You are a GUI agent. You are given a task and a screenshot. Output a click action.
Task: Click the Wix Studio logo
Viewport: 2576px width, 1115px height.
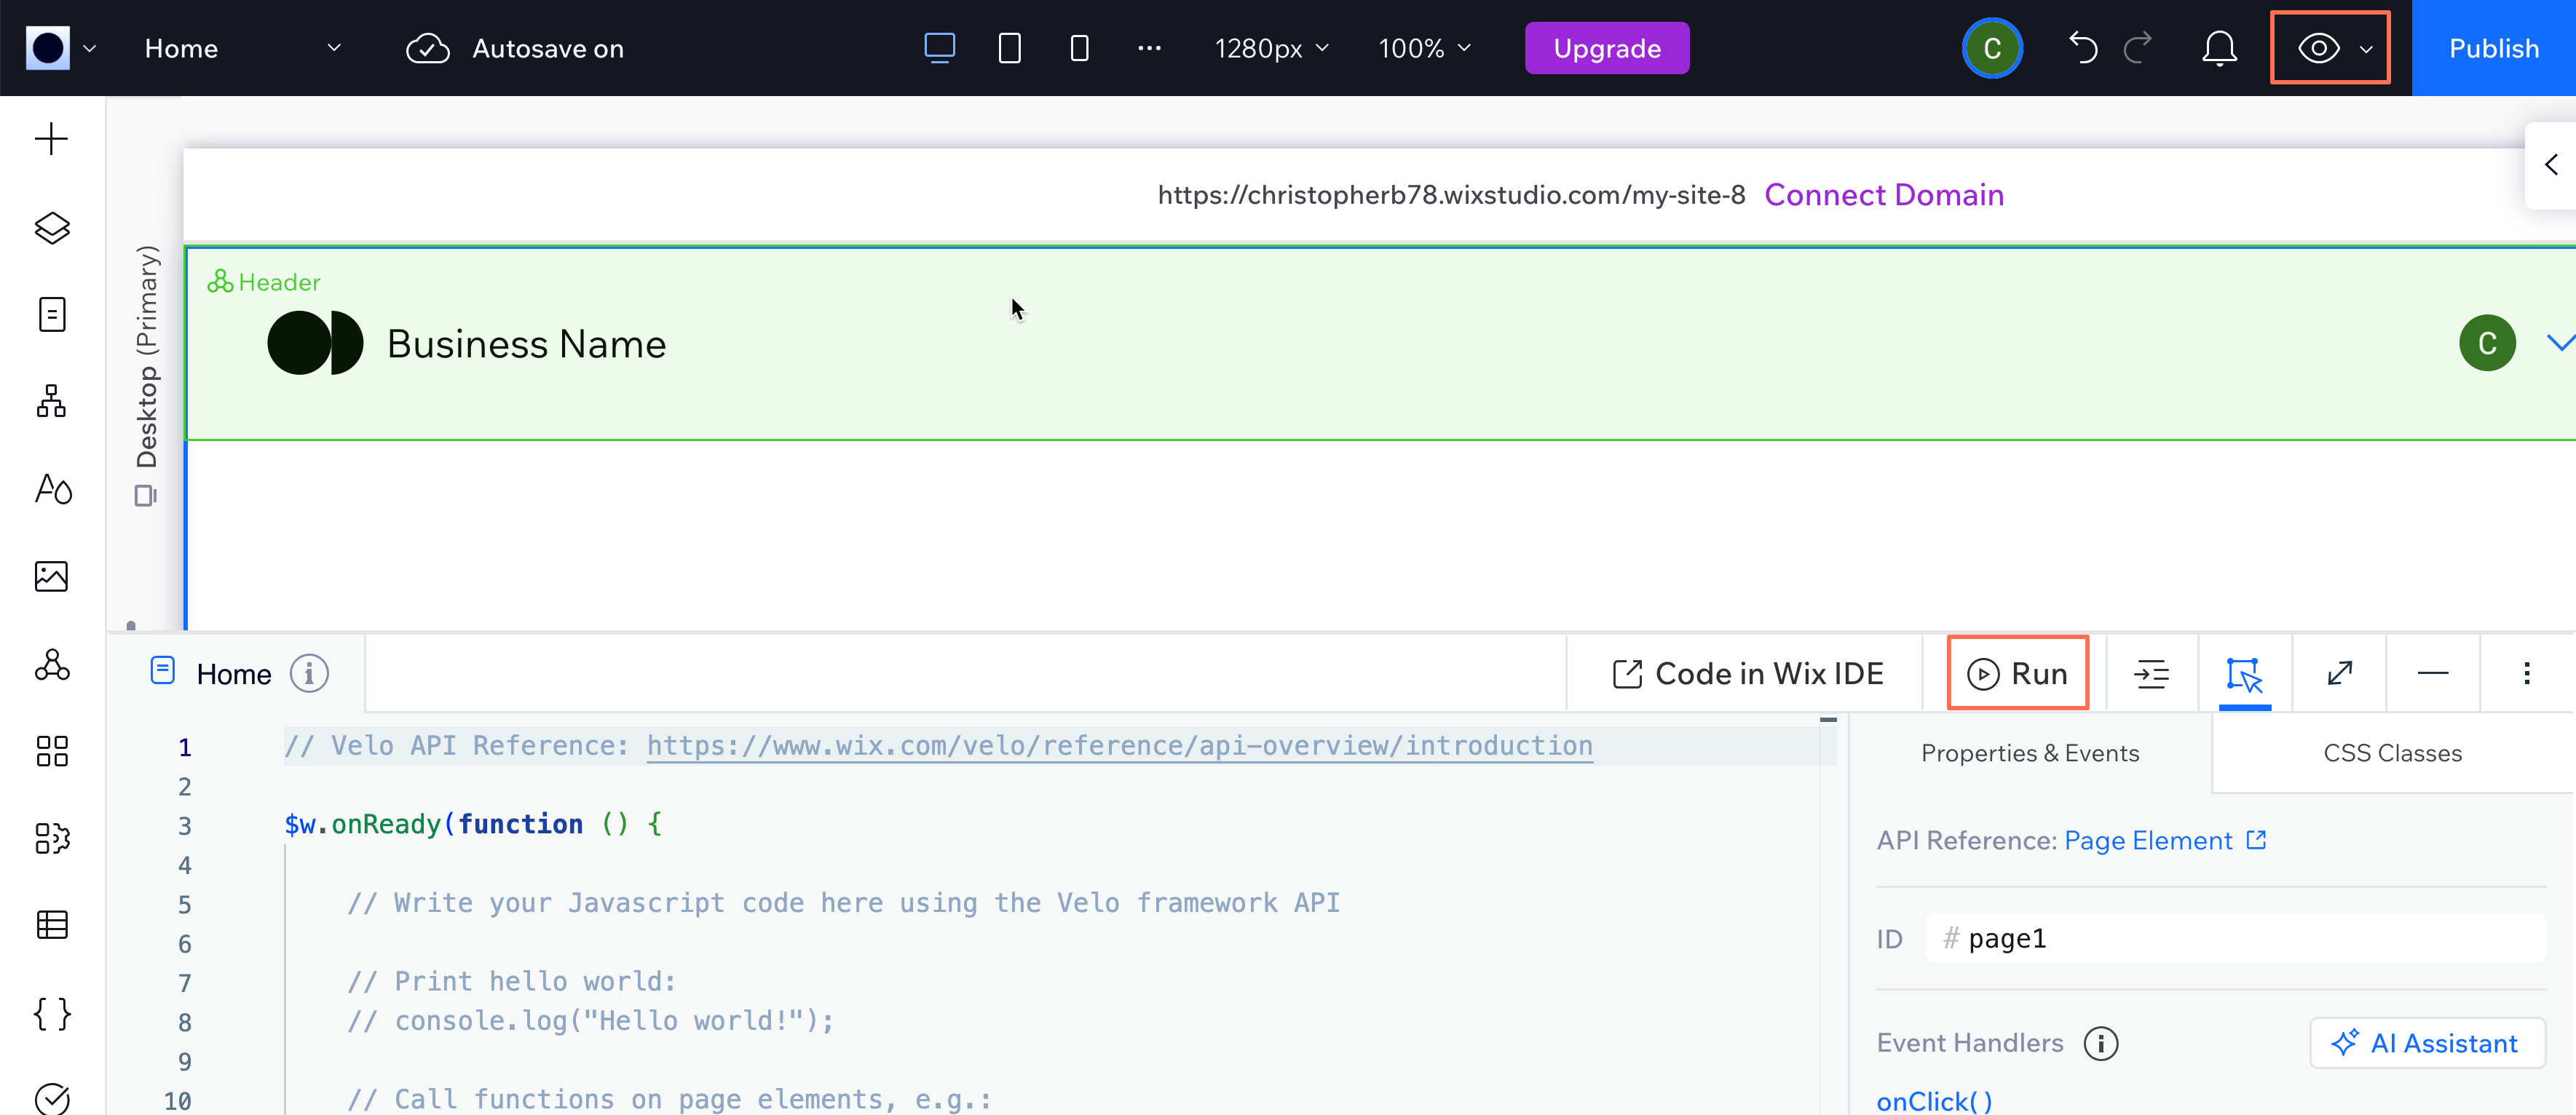tap(47, 48)
